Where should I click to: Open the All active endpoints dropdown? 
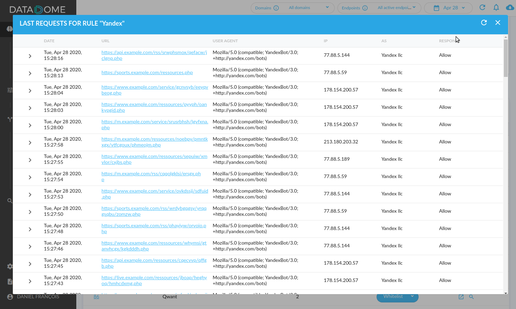click(x=396, y=8)
